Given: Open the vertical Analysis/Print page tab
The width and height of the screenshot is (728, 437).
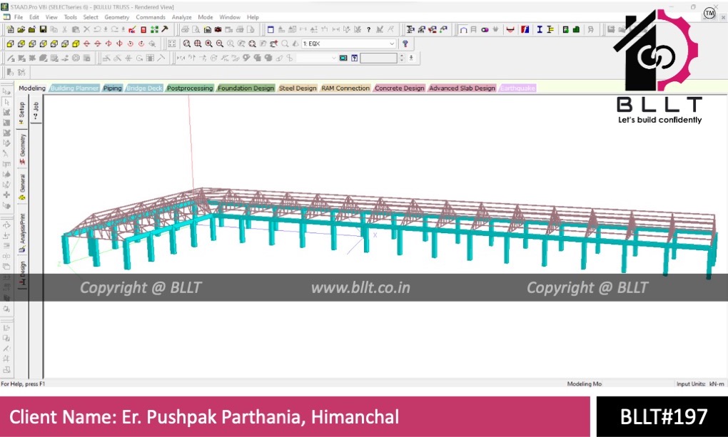Looking at the screenshot, I should [x=22, y=233].
